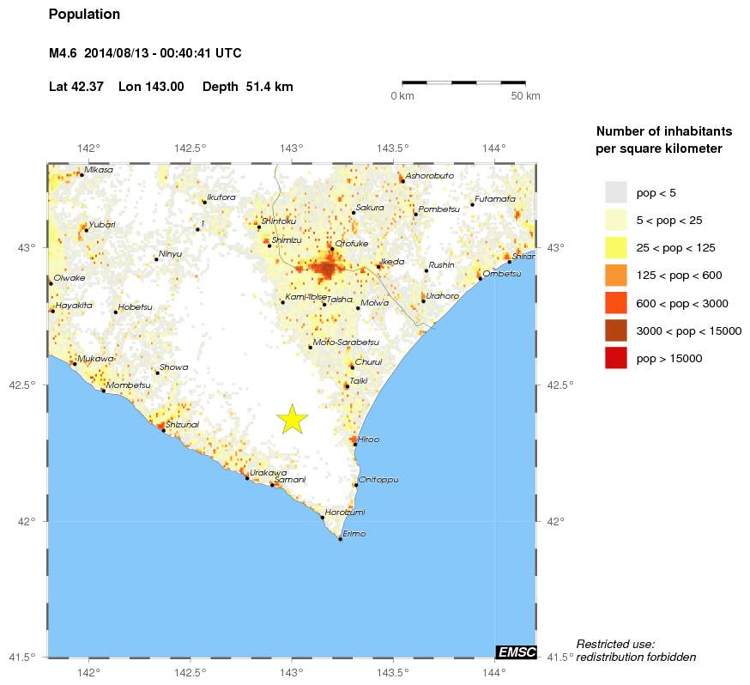750x685 pixels.
Task: Click the EMSC logo on the map
Action: pyautogui.click(x=516, y=652)
